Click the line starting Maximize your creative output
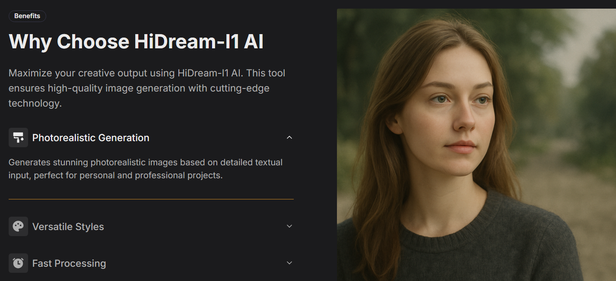Image resolution: width=616 pixels, height=281 pixels. pyautogui.click(x=147, y=73)
